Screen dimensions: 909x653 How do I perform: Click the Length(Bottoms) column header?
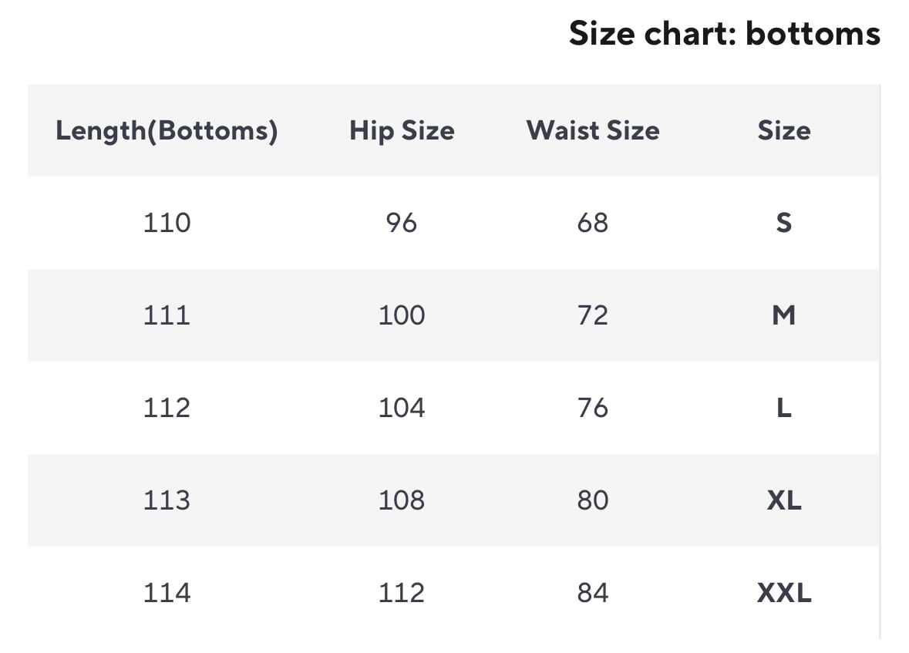(x=167, y=130)
